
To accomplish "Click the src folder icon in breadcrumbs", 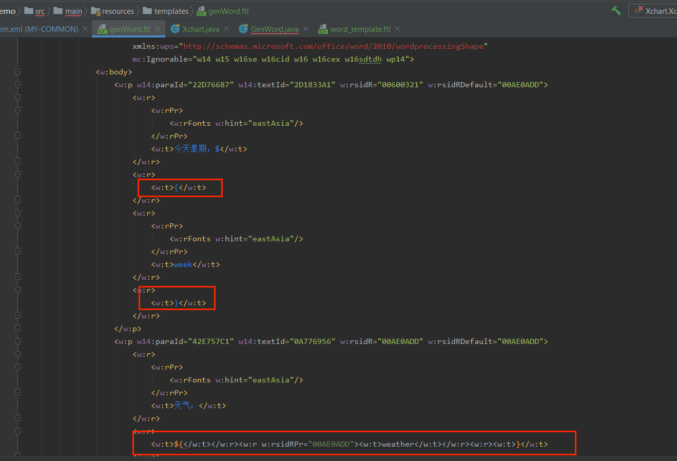I will tap(28, 10).
